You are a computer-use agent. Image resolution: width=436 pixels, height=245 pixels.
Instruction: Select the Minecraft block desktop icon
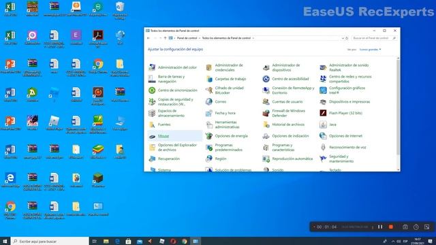[x=98, y=180]
